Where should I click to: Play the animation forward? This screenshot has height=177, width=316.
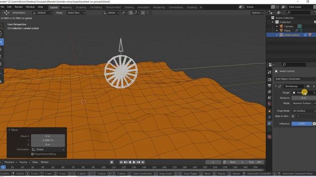pos(134,162)
